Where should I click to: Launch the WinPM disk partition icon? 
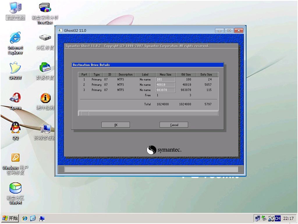click(x=15, y=193)
